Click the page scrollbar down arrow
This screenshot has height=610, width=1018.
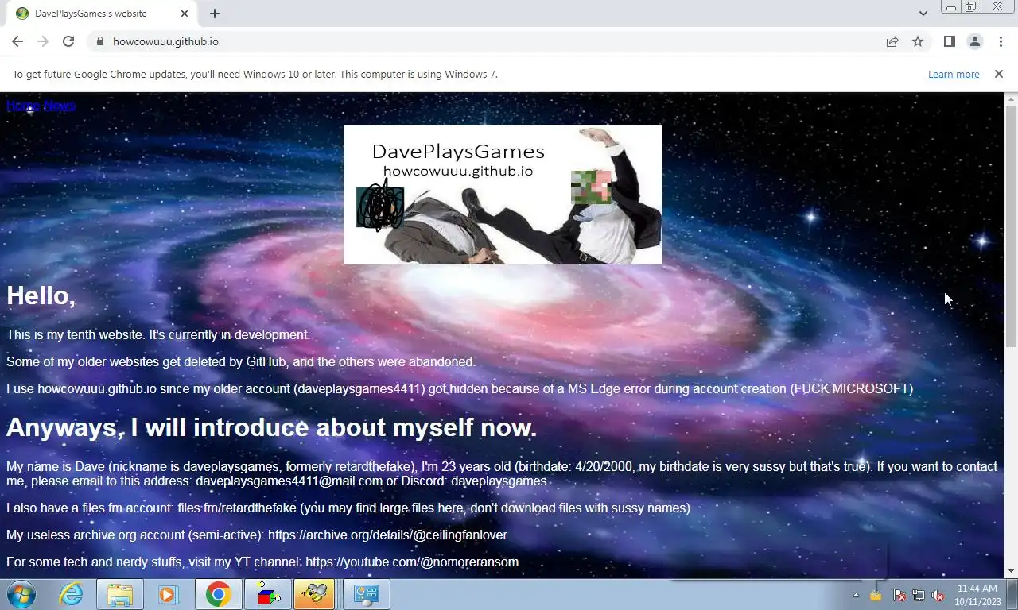(1012, 571)
